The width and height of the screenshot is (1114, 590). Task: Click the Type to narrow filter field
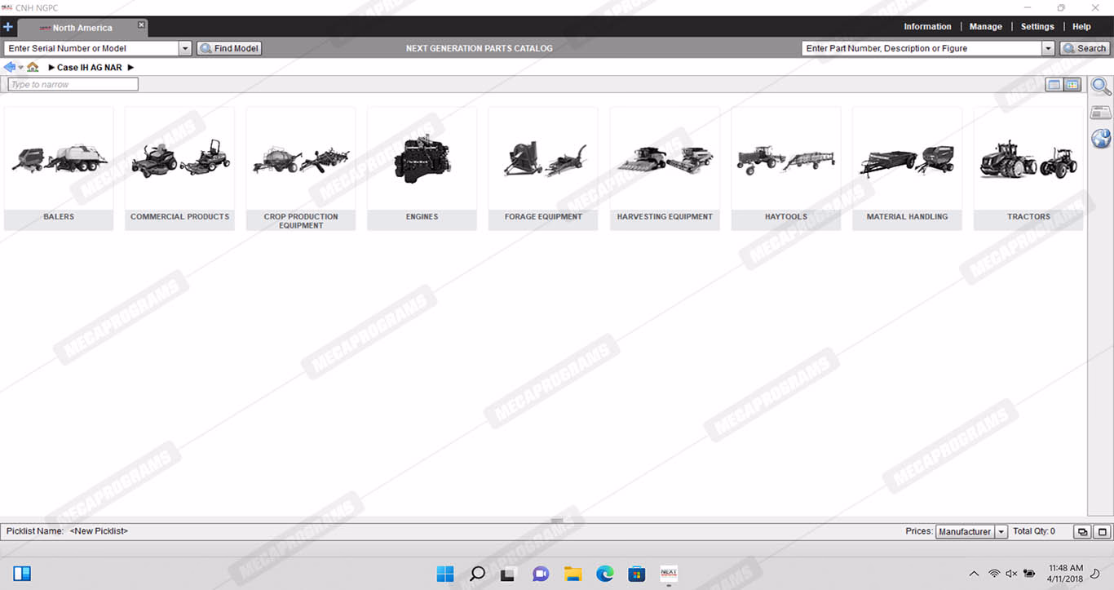tap(73, 84)
